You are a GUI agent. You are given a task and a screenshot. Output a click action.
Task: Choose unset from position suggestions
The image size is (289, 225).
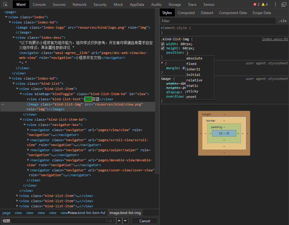click(x=200, y=97)
